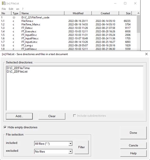Viewport: 150px width, 160px height.
Task: Sort by the Modified column header
Action: 78,13
